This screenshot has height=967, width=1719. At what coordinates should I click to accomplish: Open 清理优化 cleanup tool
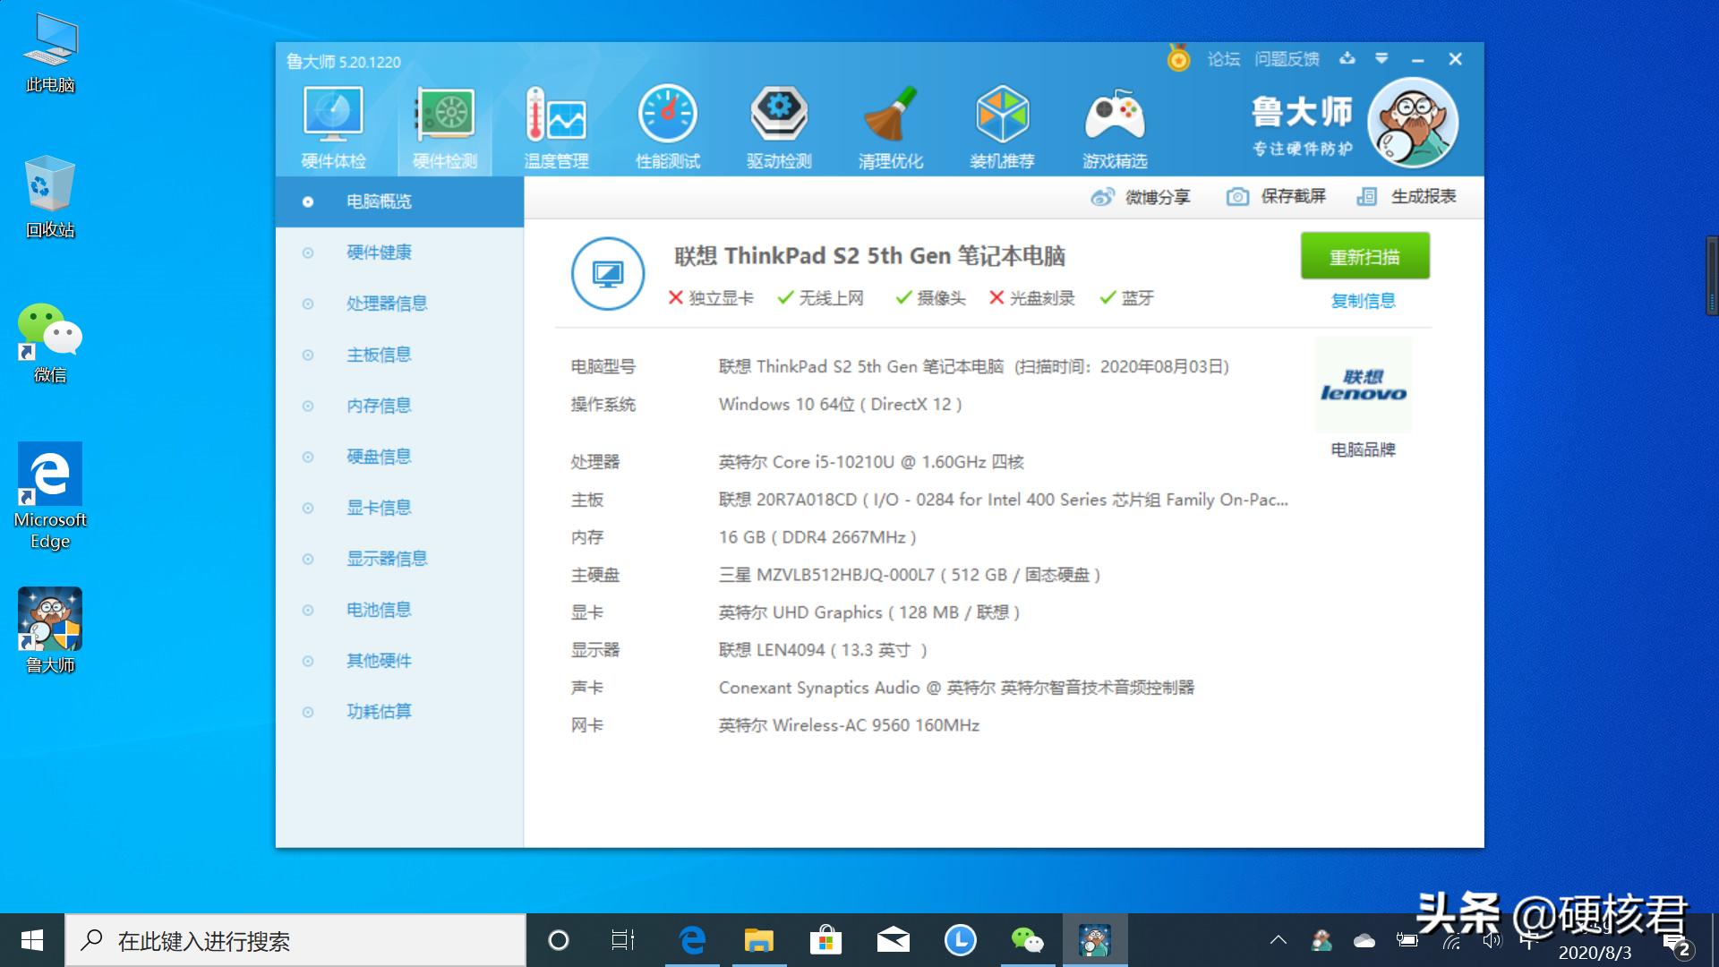890,125
